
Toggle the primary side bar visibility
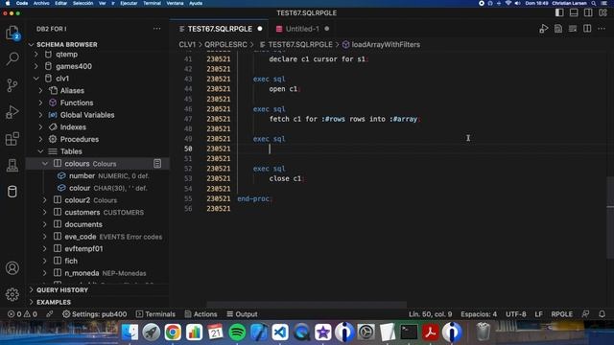coord(559,12)
